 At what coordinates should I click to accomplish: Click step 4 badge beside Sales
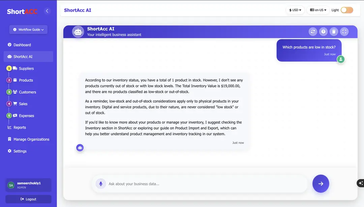tap(9, 104)
